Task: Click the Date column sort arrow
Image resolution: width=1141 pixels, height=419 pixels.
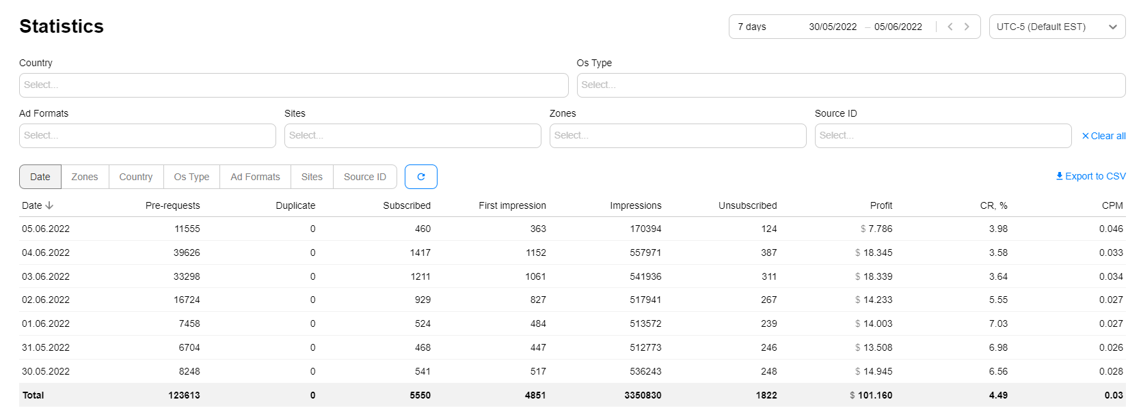Action: [49, 205]
